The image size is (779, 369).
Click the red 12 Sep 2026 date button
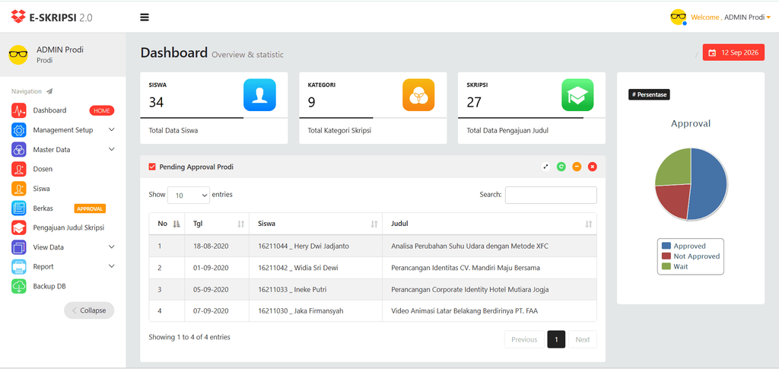[733, 52]
